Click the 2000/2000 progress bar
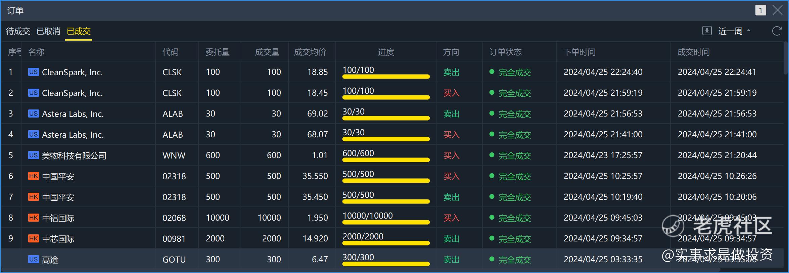Viewport: 789px width, 273px height. pos(386,243)
